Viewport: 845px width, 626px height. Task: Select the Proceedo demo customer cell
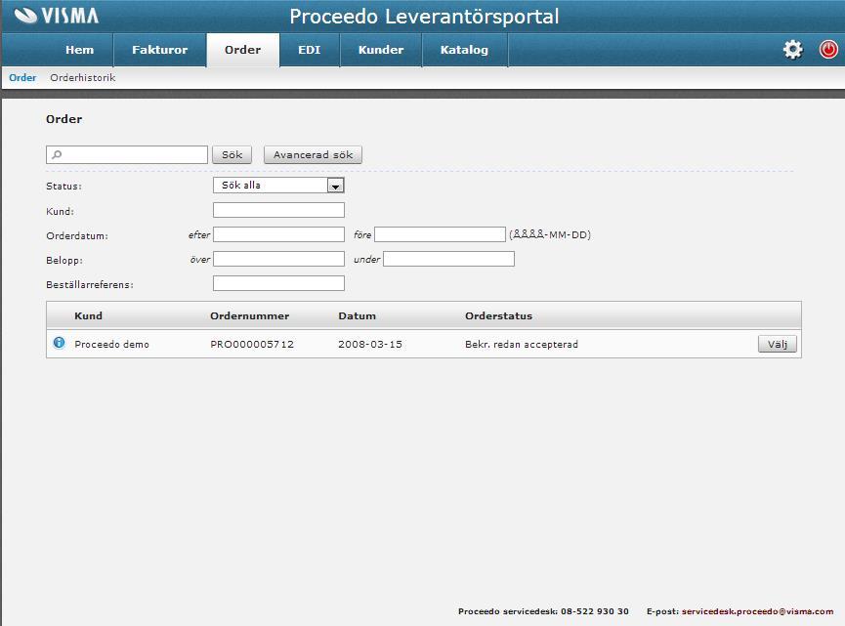(111, 344)
